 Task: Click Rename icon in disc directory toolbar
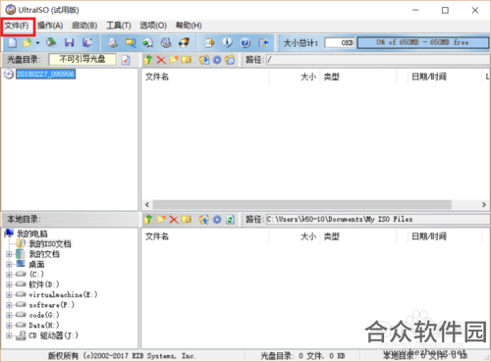click(187, 60)
